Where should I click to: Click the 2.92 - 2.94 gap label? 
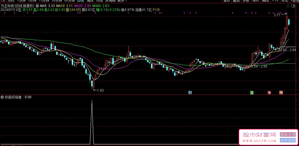click(x=288, y=50)
